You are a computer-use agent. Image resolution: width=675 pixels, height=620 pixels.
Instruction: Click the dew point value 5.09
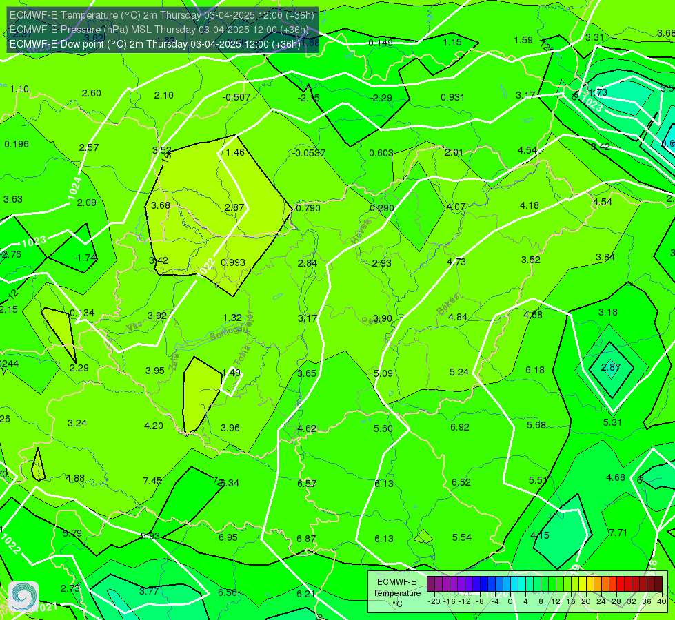click(x=383, y=373)
